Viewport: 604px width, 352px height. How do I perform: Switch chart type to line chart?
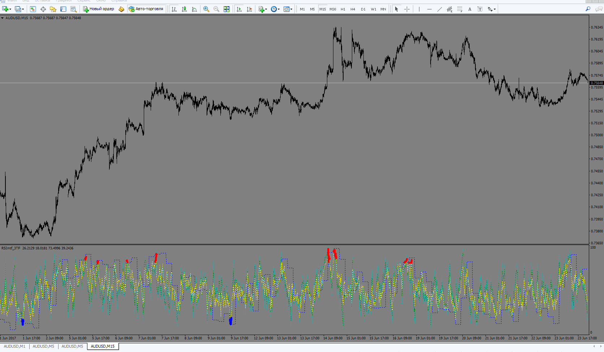pyautogui.click(x=194, y=9)
